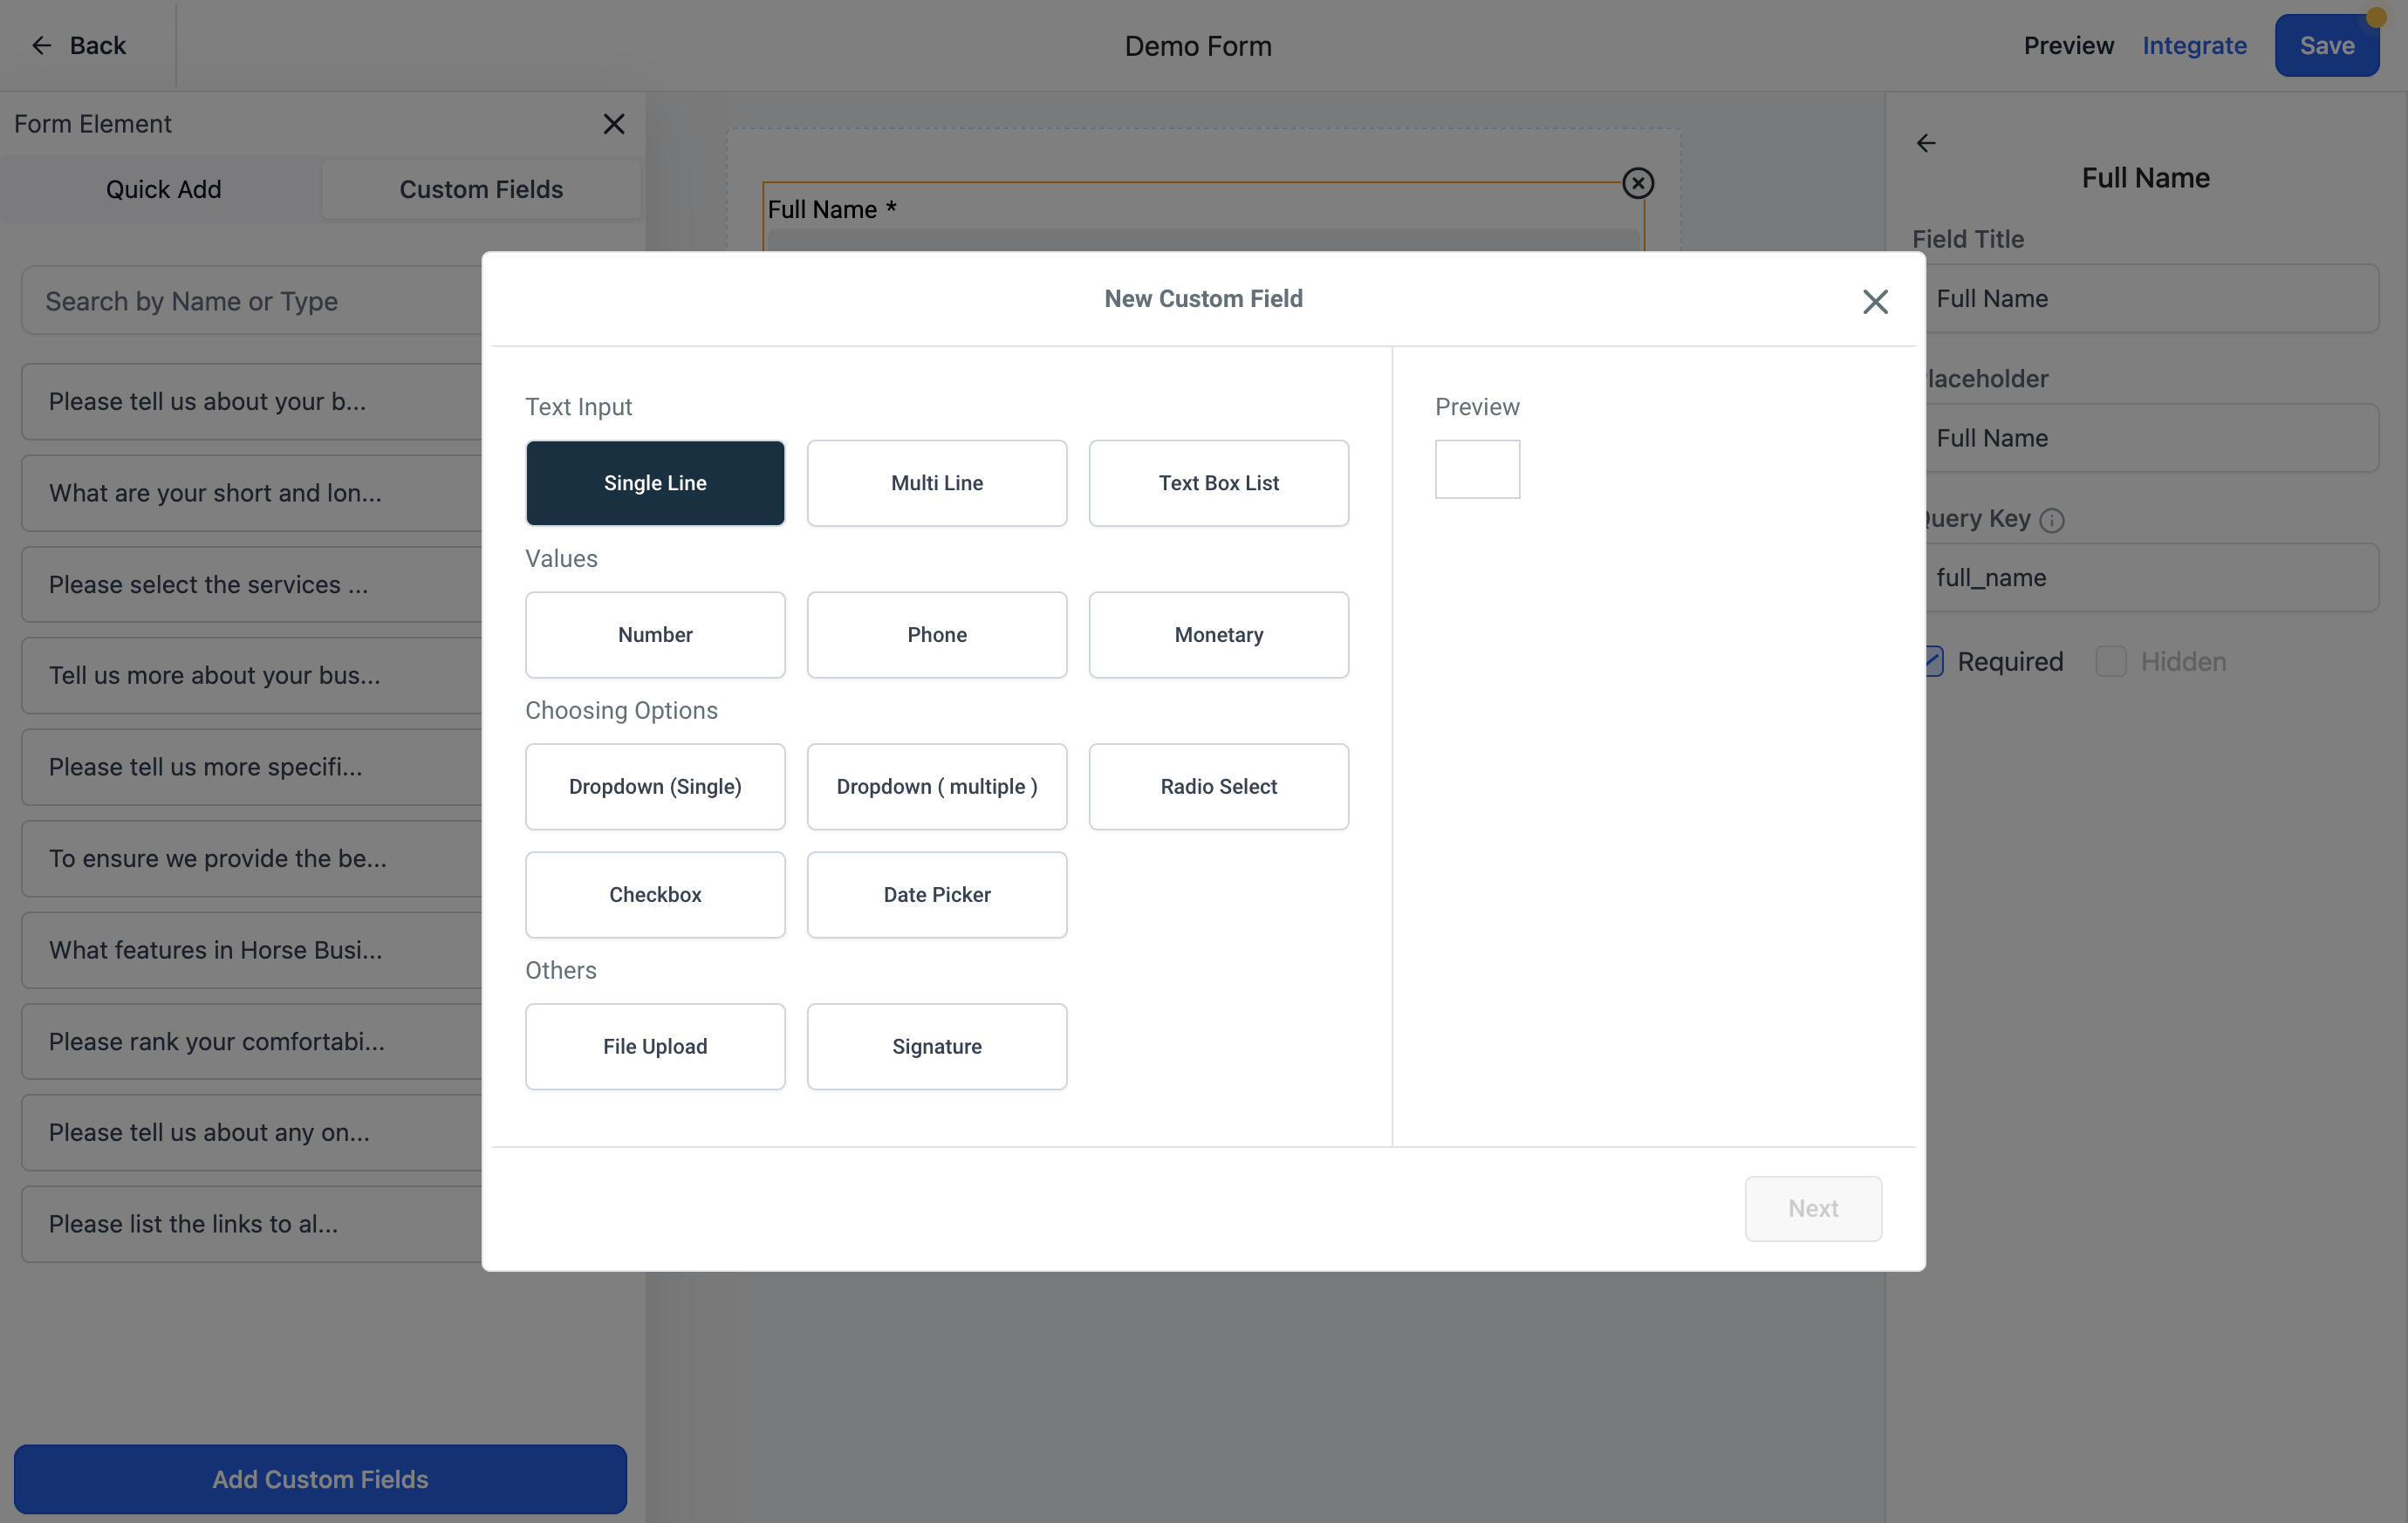Click the Next button in dialog
Screen dimensions: 2408x1523
pyautogui.click(x=1813, y=1209)
